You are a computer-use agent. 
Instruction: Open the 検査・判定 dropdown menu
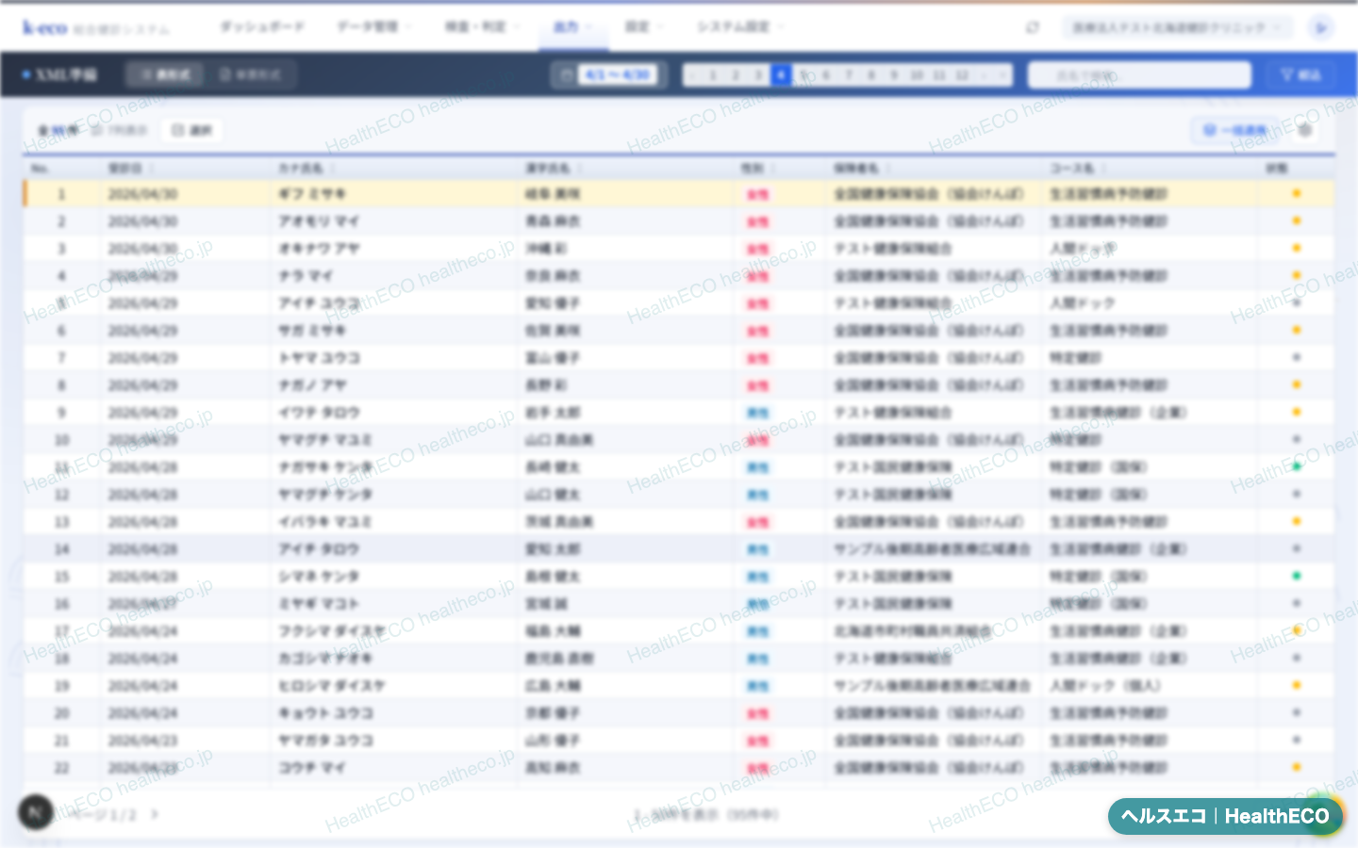482,26
